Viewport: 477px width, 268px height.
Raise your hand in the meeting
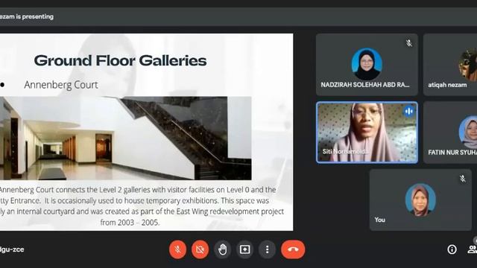pos(222,249)
